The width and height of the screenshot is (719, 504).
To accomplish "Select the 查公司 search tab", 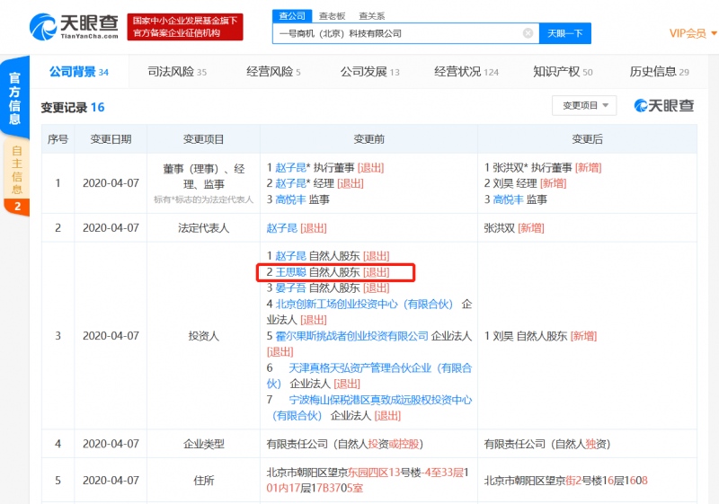I will 291,15.
